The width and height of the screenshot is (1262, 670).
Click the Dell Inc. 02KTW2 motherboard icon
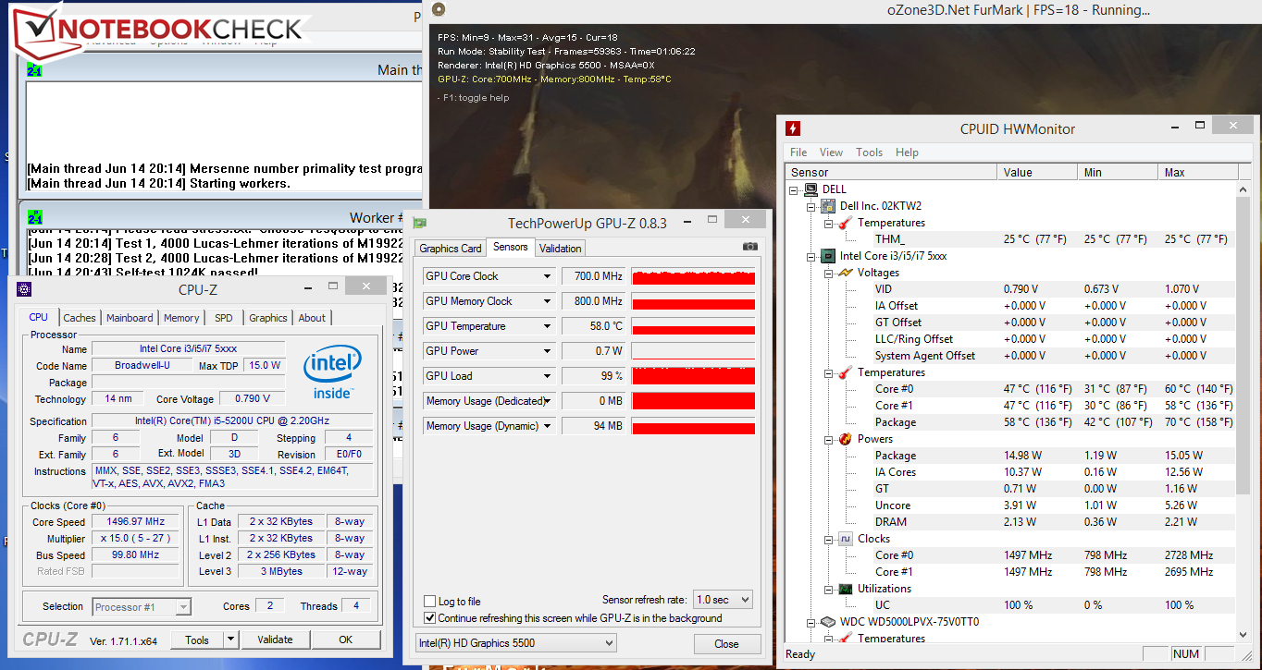(828, 206)
